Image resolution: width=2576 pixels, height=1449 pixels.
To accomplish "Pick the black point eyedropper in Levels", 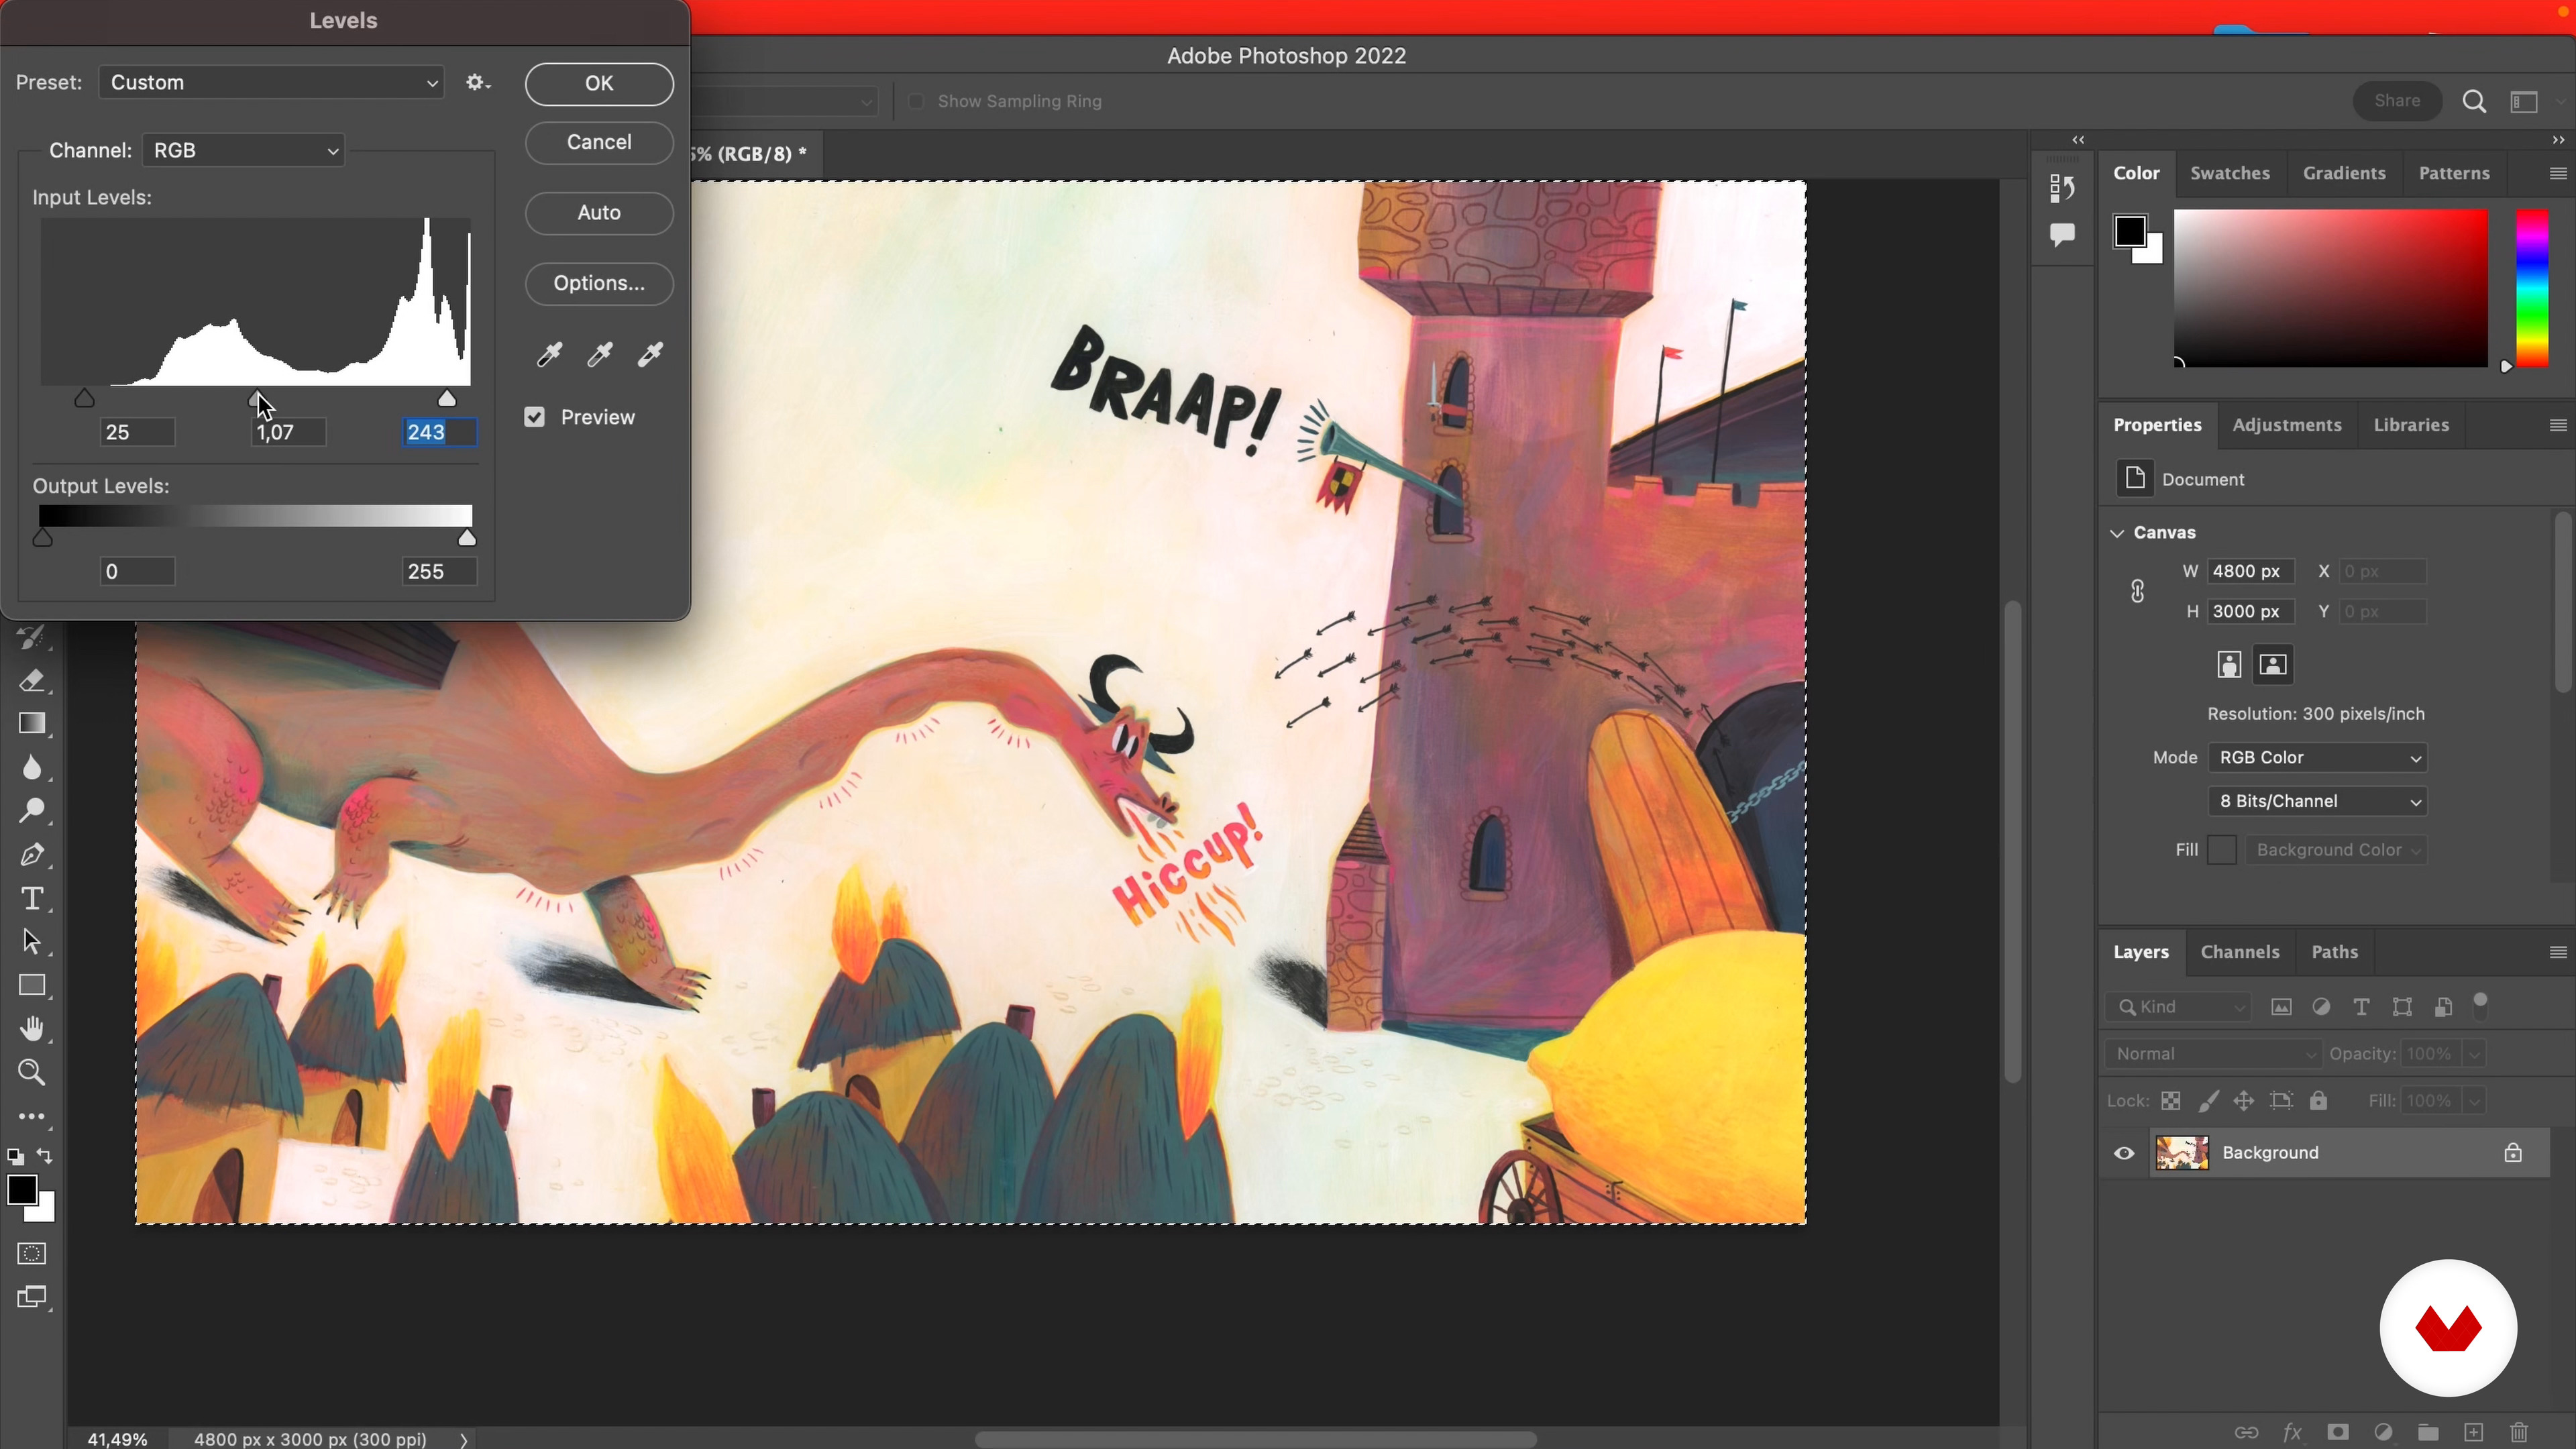I will [549, 354].
